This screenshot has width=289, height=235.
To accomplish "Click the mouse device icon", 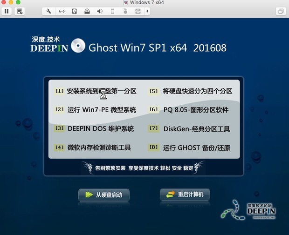I will (125, 12).
